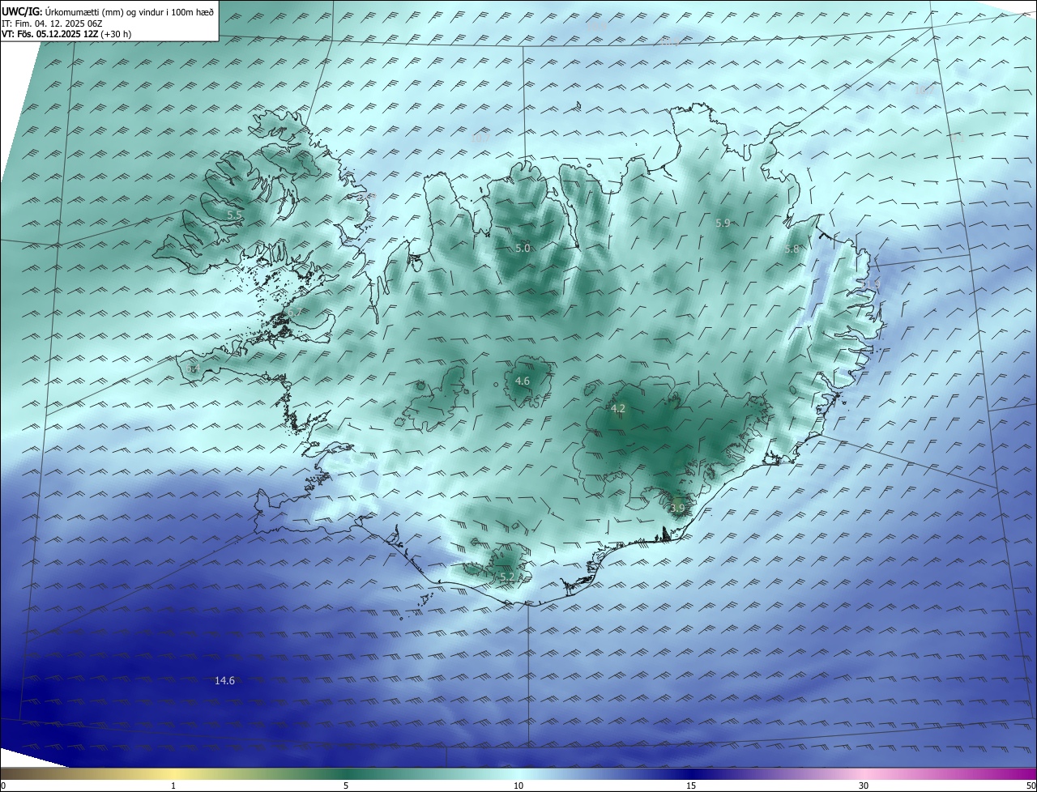Image resolution: width=1037 pixels, height=792 pixels.
Task: Click the 4.2 value label on the large glacier
Action: tap(618, 409)
